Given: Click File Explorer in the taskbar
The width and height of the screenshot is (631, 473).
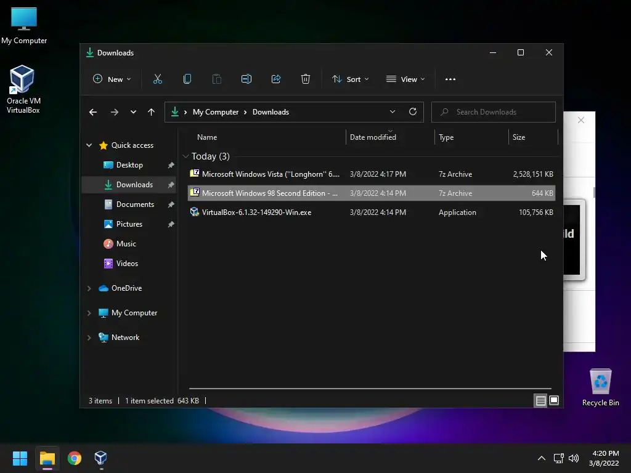Looking at the screenshot, I should [x=47, y=458].
